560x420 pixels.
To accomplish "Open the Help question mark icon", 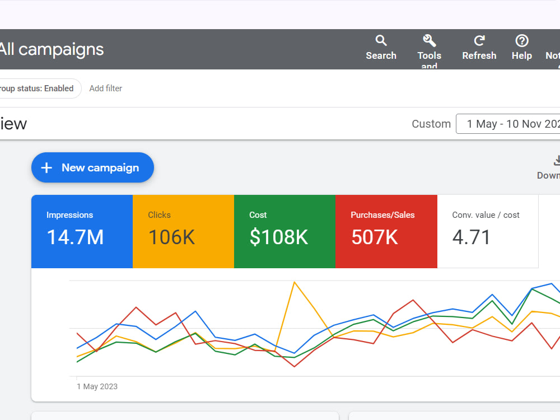I will click(x=522, y=41).
